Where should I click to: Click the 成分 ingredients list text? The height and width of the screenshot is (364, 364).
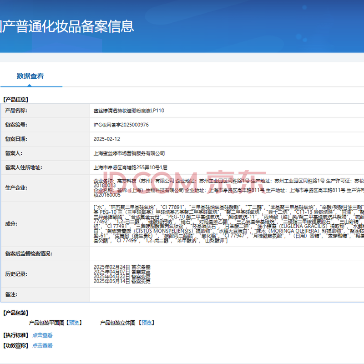[x=227, y=223]
